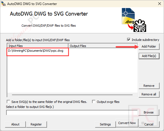Close the converter window
164x131 pixels.
tap(160, 4)
